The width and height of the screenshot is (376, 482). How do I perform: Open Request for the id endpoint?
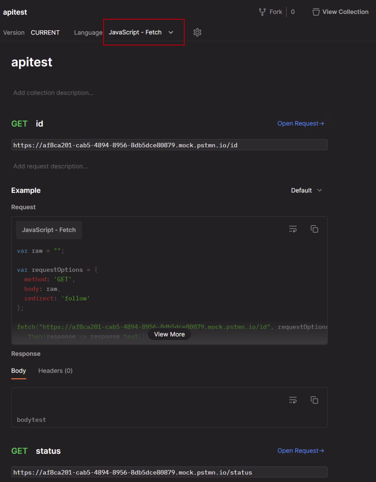300,124
